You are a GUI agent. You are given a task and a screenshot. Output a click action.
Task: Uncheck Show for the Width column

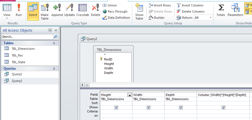pos(148,107)
